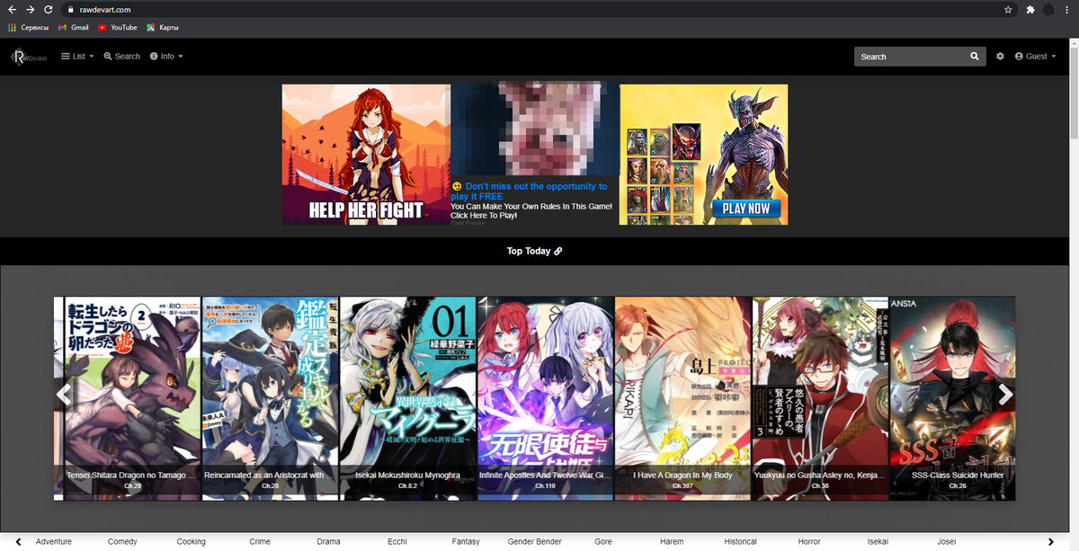1079x551 pixels.
Task: Click the Help Her Fight ad banner
Action: point(366,155)
